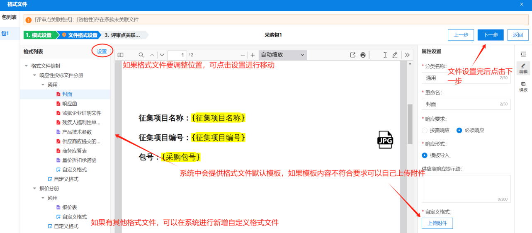The width and height of the screenshot is (532, 233).
Task: Click the zoom out minus icon
Action: (243, 55)
